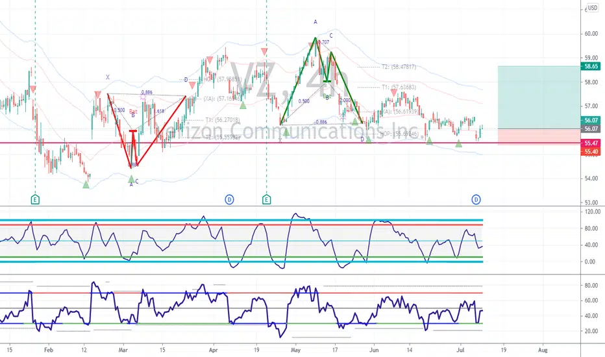Open the dividend marker D near Apr
Image resolution: width=605 pixels, height=357 pixels.
(x=230, y=199)
